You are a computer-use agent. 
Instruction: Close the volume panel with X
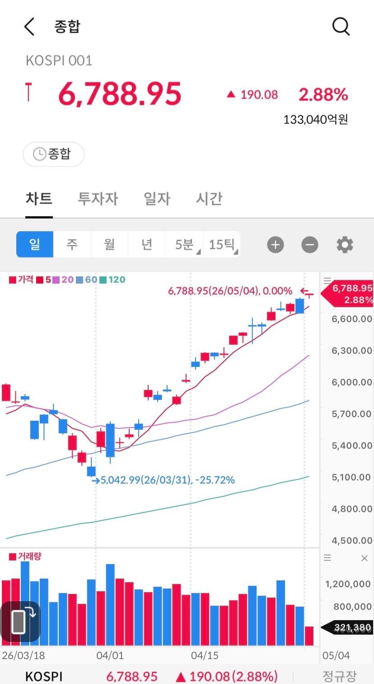[x=365, y=558]
